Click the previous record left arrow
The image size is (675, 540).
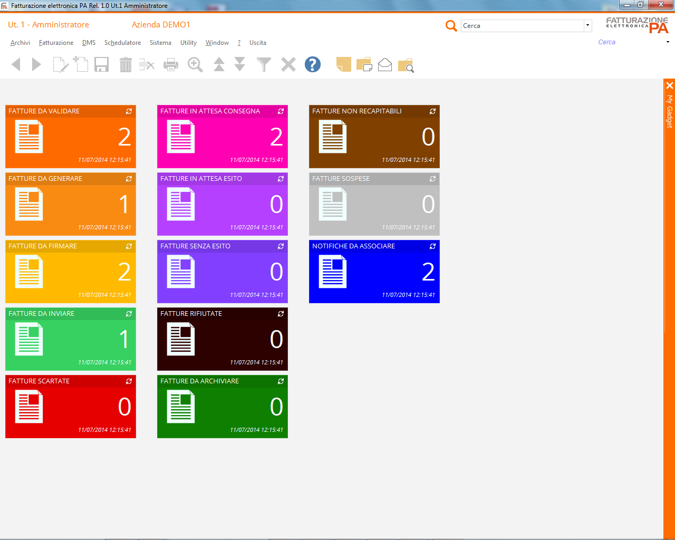[x=16, y=64]
